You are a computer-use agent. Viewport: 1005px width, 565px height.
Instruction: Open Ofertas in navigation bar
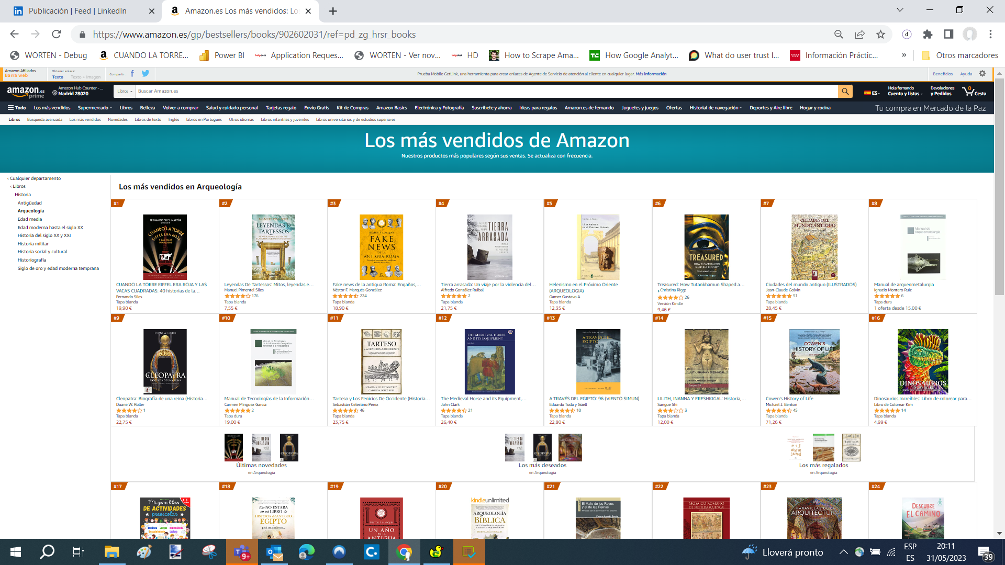(x=674, y=108)
